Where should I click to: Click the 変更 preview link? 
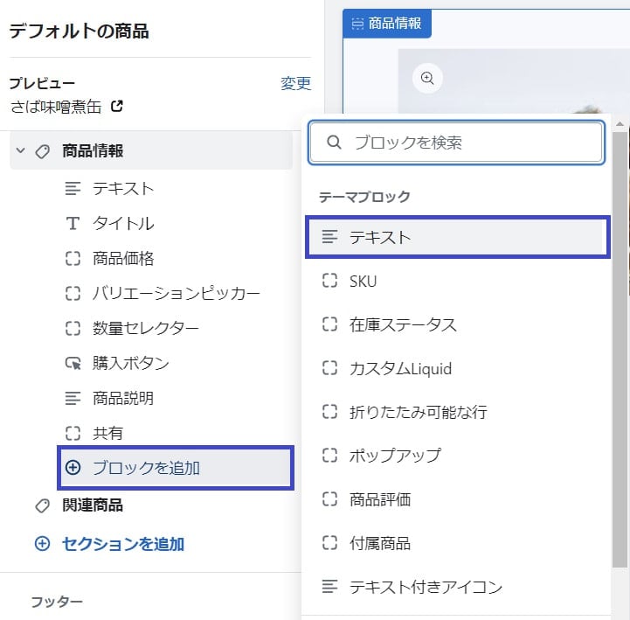coord(295,84)
